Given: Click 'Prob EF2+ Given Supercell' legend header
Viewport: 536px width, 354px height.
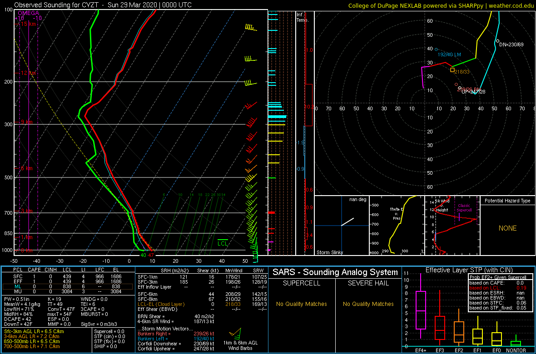Looking at the screenshot, I should (x=498, y=277).
